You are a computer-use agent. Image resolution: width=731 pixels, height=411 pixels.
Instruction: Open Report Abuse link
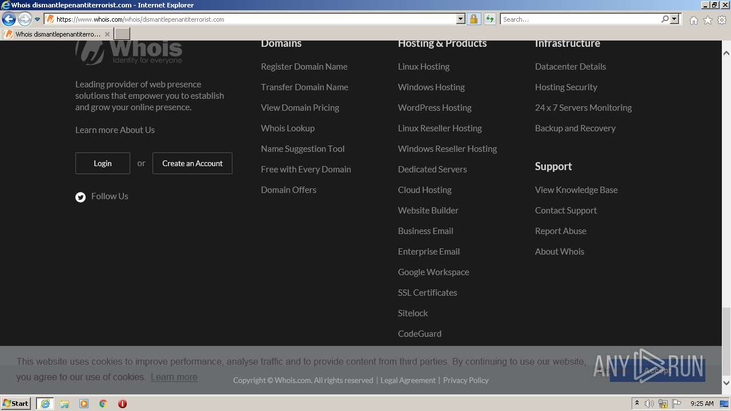[561, 231]
